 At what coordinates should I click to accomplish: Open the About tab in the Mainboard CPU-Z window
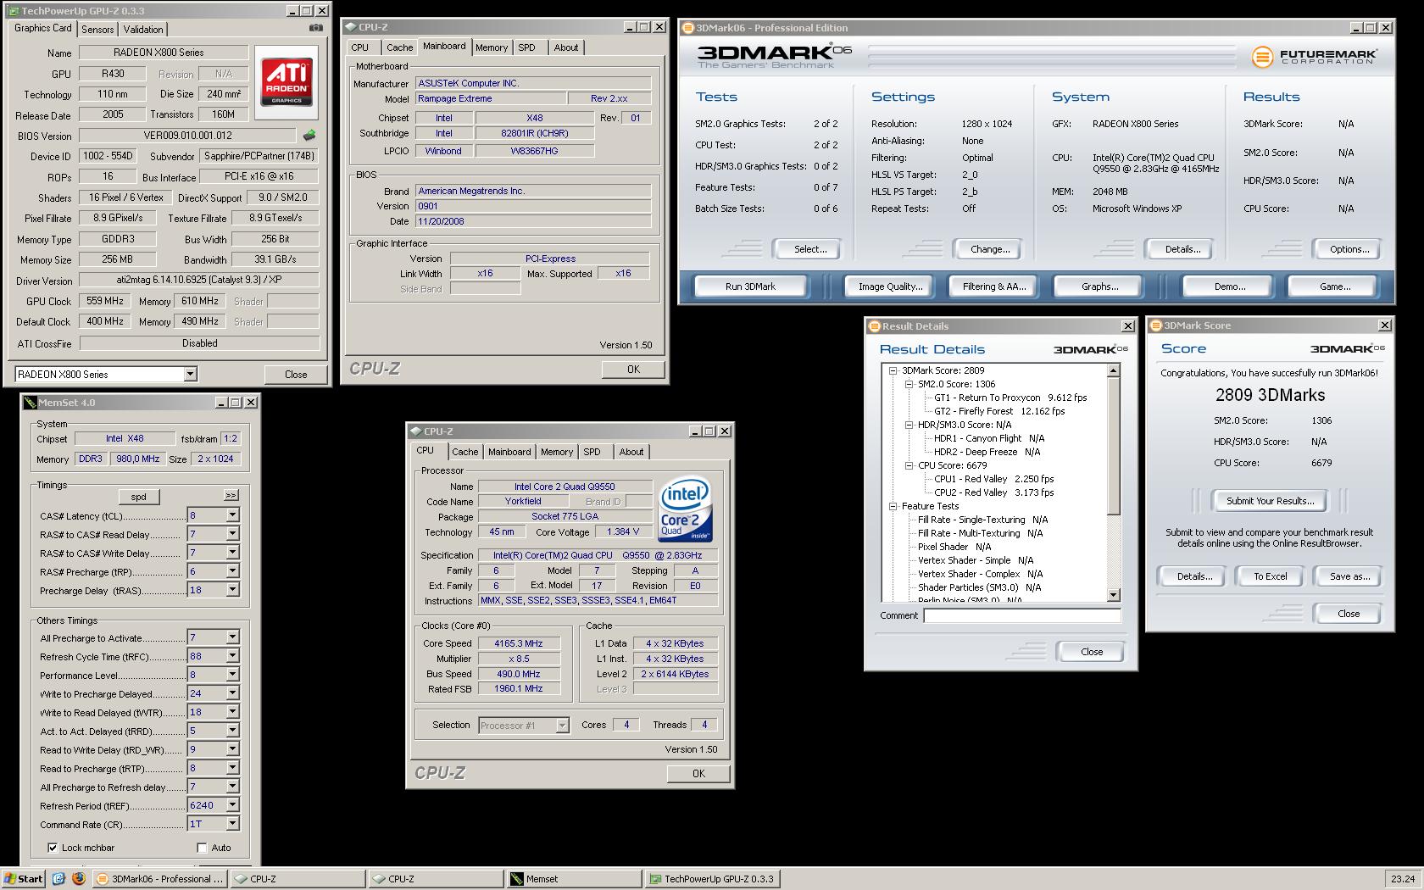(x=566, y=48)
